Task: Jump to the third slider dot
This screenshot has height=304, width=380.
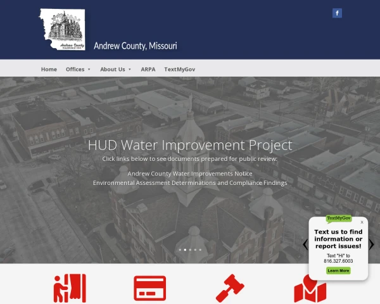Action: [190, 250]
